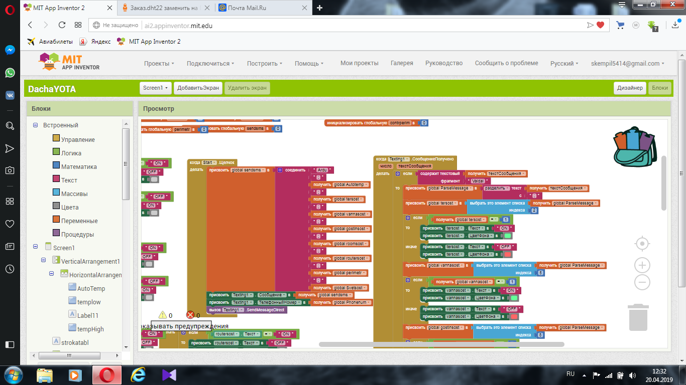Viewport: 686px width, 385px height.
Task: Click the red error counter icon
Action: coord(190,315)
